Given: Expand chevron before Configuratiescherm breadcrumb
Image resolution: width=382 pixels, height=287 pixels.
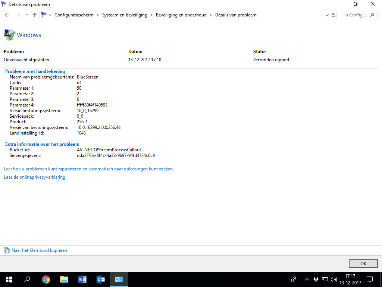Looking at the screenshot, I should (x=50, y=15).
